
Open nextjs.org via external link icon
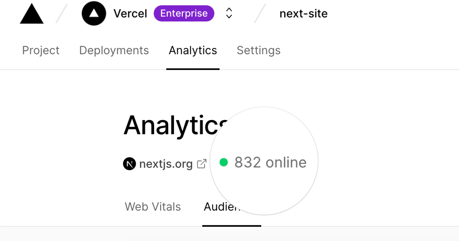coord(202,164)
